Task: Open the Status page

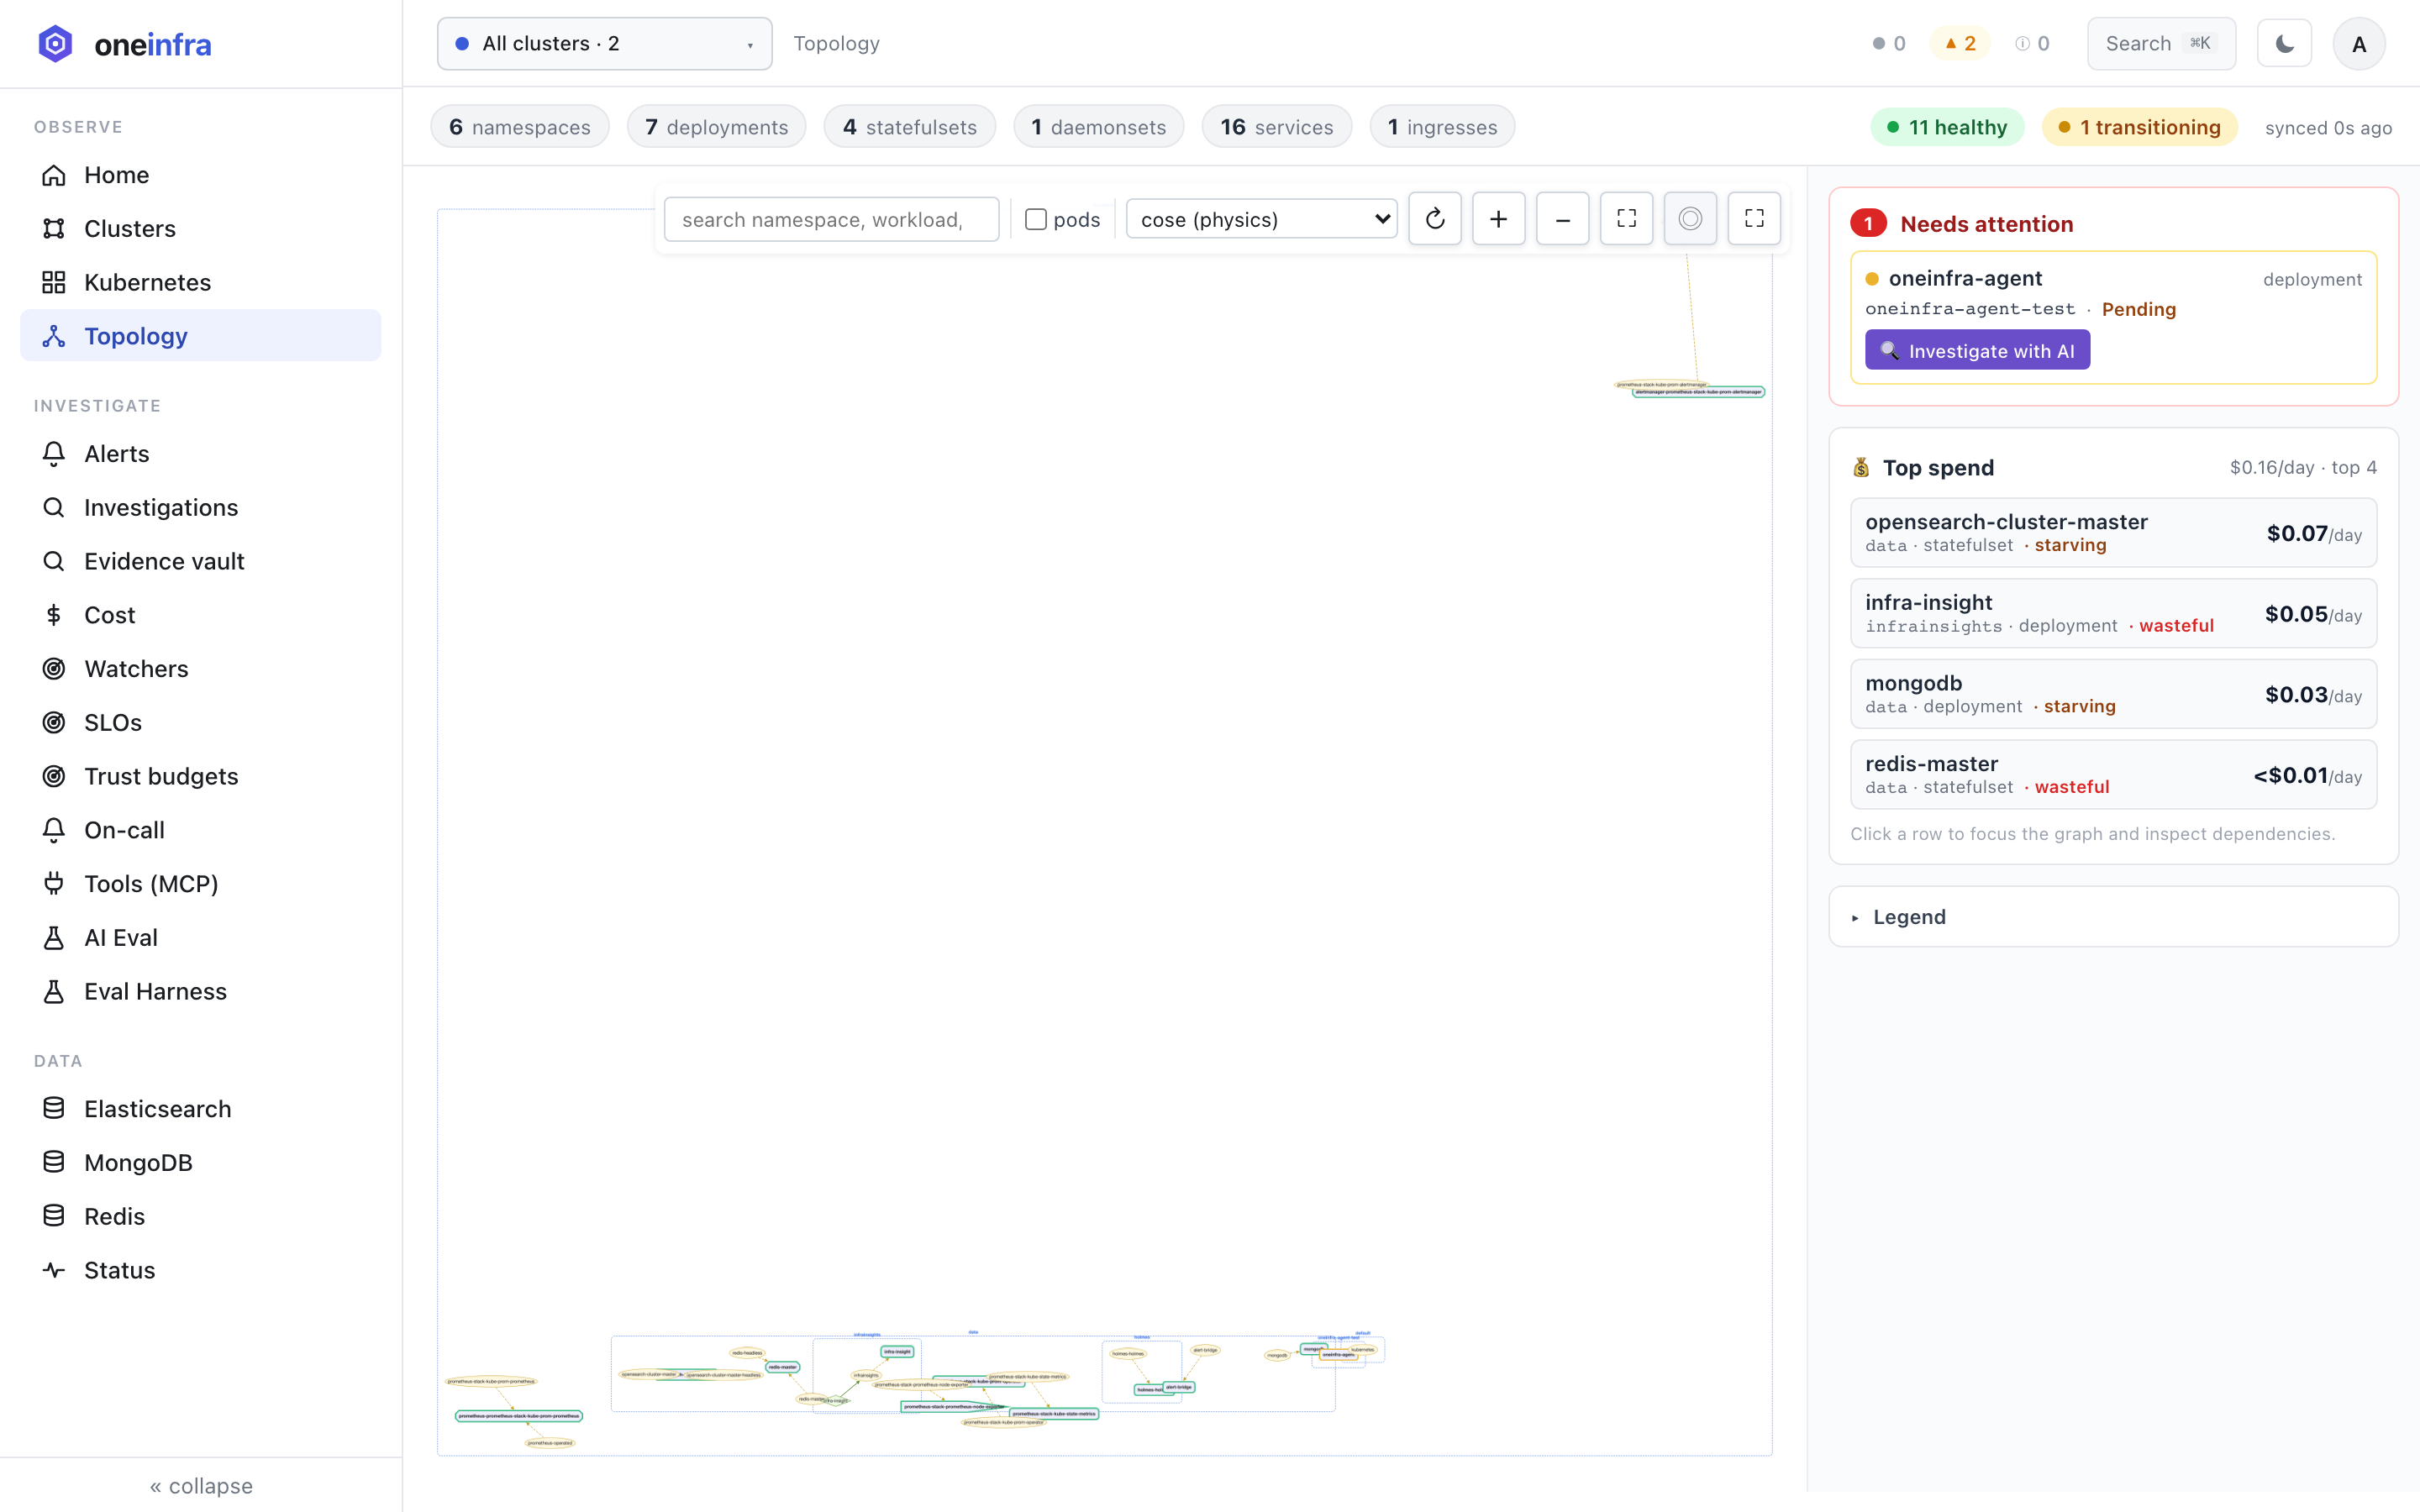Action: coord(200,1270)
